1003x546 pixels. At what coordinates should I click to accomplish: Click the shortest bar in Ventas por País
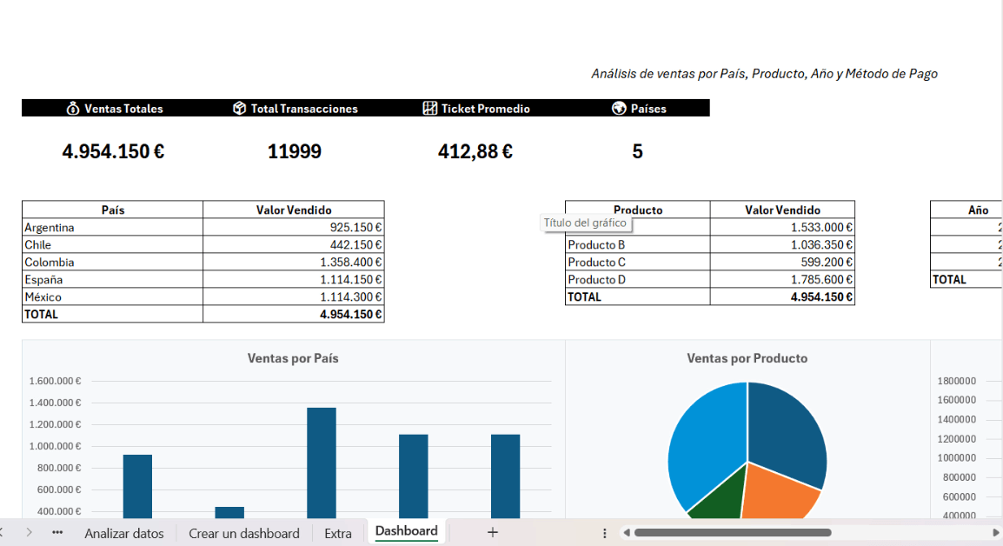[x=229, y=512]
